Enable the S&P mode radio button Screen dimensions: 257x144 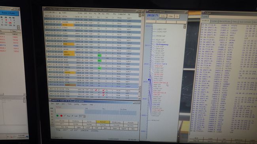click(72, 115)
